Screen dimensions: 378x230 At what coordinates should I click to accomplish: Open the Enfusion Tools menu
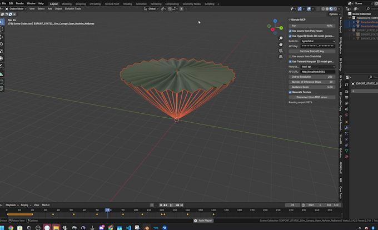tap(73, 9)
